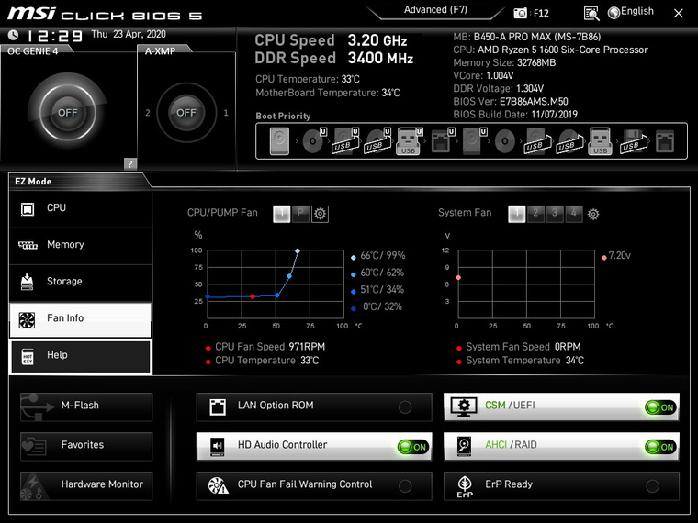Click the BIOS Ver E7B86AMS.M50 text

511,102
